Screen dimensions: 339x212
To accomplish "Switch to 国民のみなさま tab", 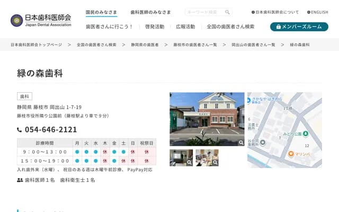I will 102,12.
